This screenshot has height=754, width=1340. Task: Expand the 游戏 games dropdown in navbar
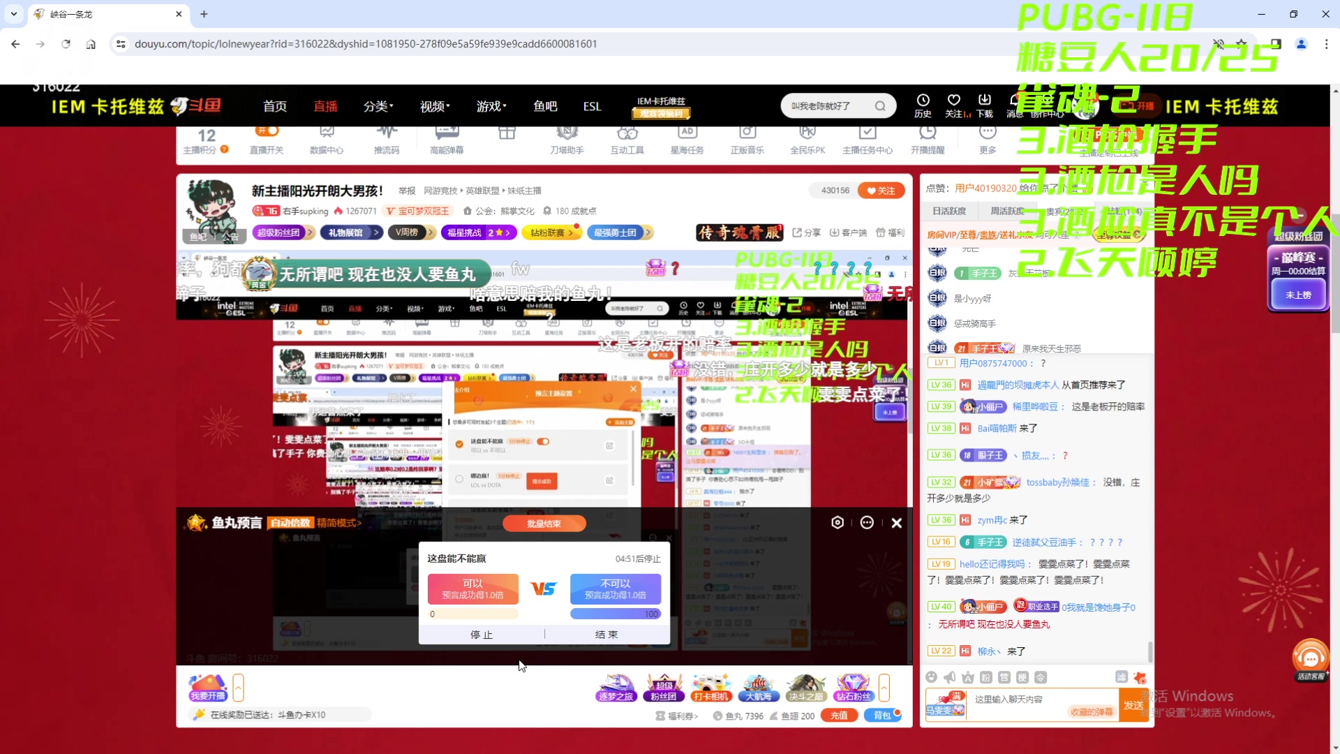491,106
